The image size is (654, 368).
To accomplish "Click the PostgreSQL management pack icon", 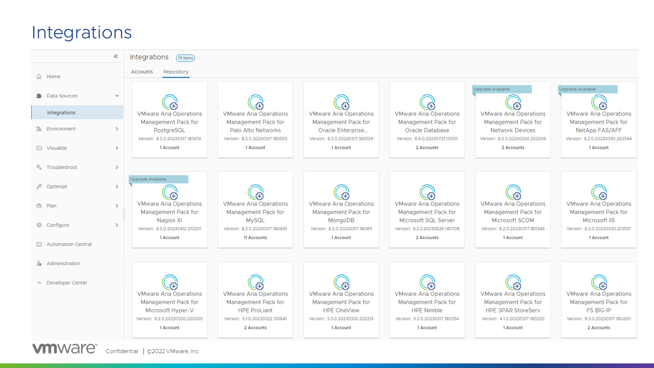I will click(170, 102).
